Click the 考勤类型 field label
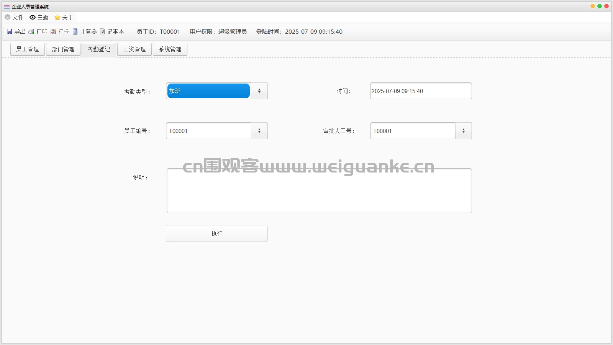613x345 pixels. (137, 92)
